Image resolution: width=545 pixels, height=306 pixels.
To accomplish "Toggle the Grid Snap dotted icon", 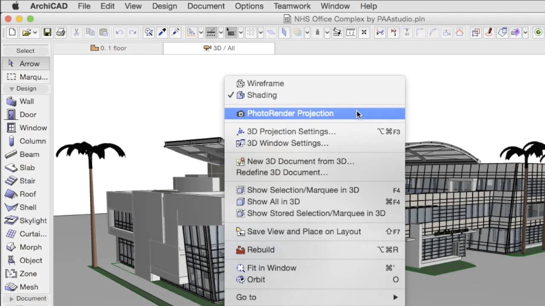I will click(251, 32).
